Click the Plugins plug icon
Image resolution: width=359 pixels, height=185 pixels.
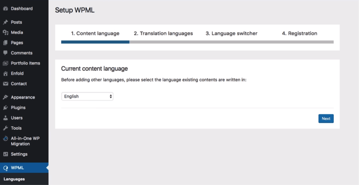(6, 108)
